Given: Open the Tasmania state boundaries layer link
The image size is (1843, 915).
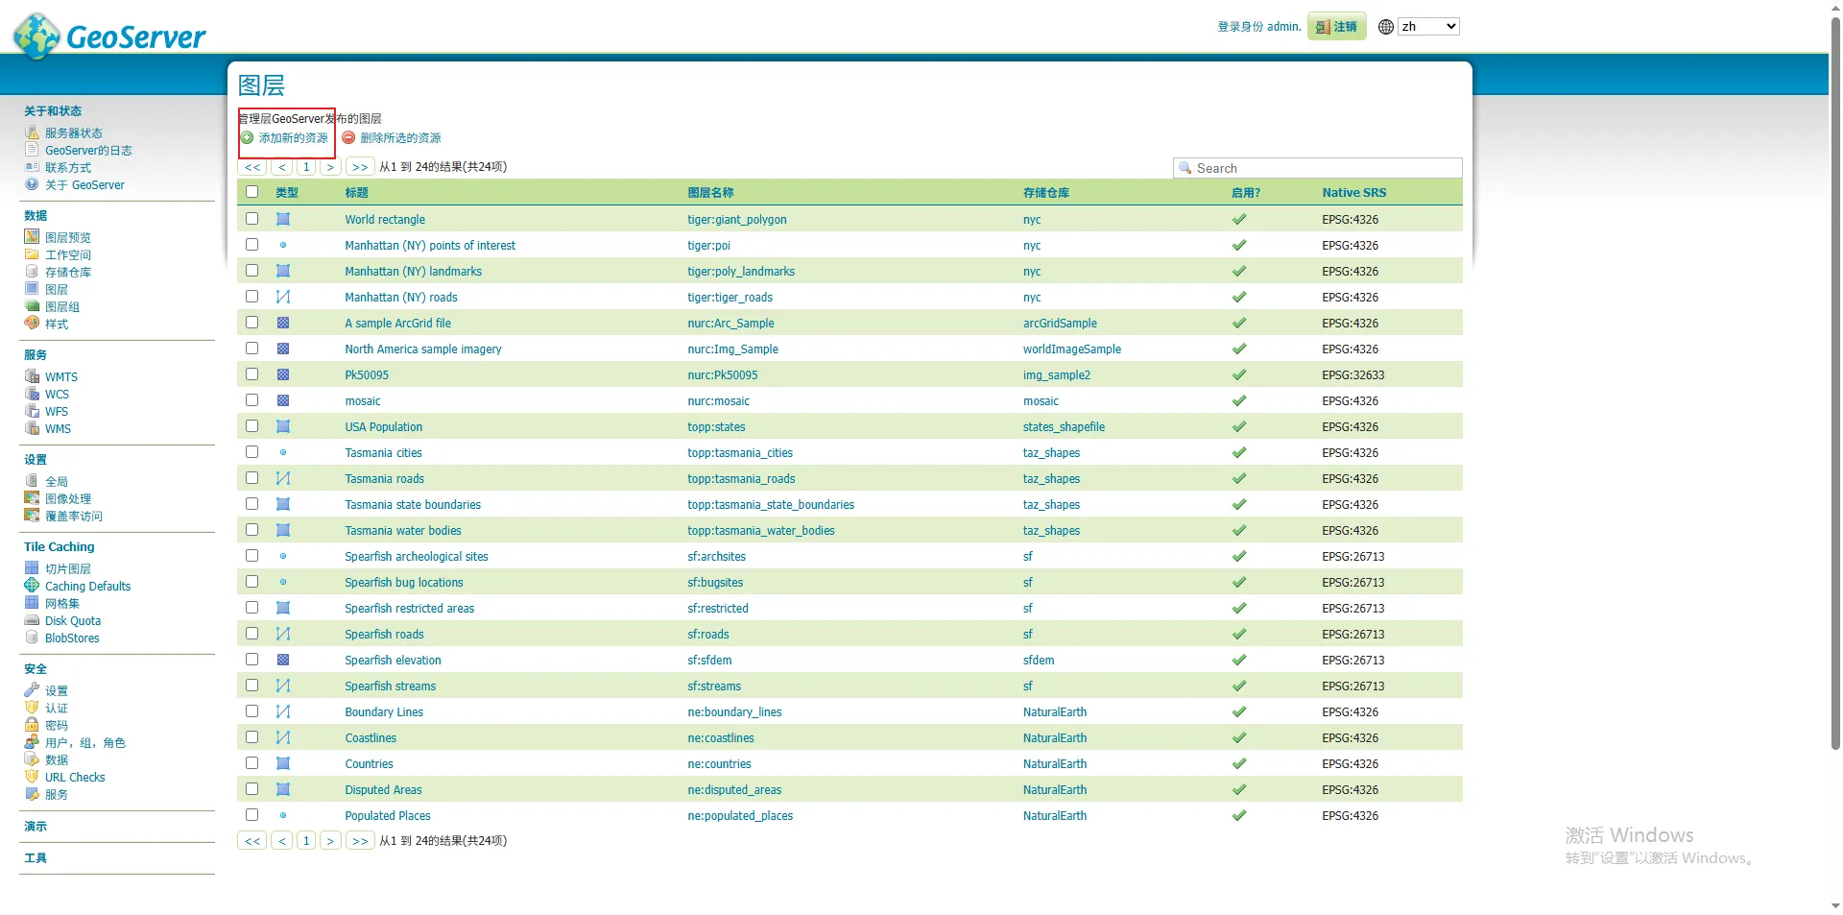Looking at the screenshot, I should [x=413, y=505].
